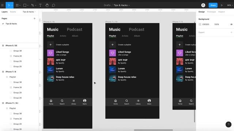The image size is (234, 131).
Task: Click the user avatar in the top bar
Action: [203, 5]
